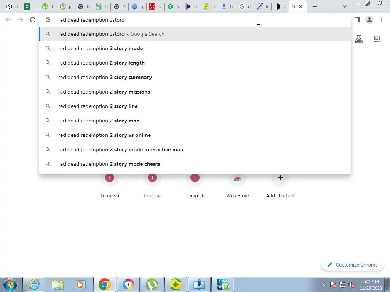Screen dimensions: 390x292
Task: Switch to the Google G icon tab
Action: coord(245,6)
